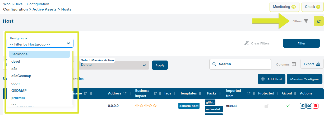Click Hosts in the breadcrumb
The height and width of the screenshot is (115, 324).
click(66, 9)
